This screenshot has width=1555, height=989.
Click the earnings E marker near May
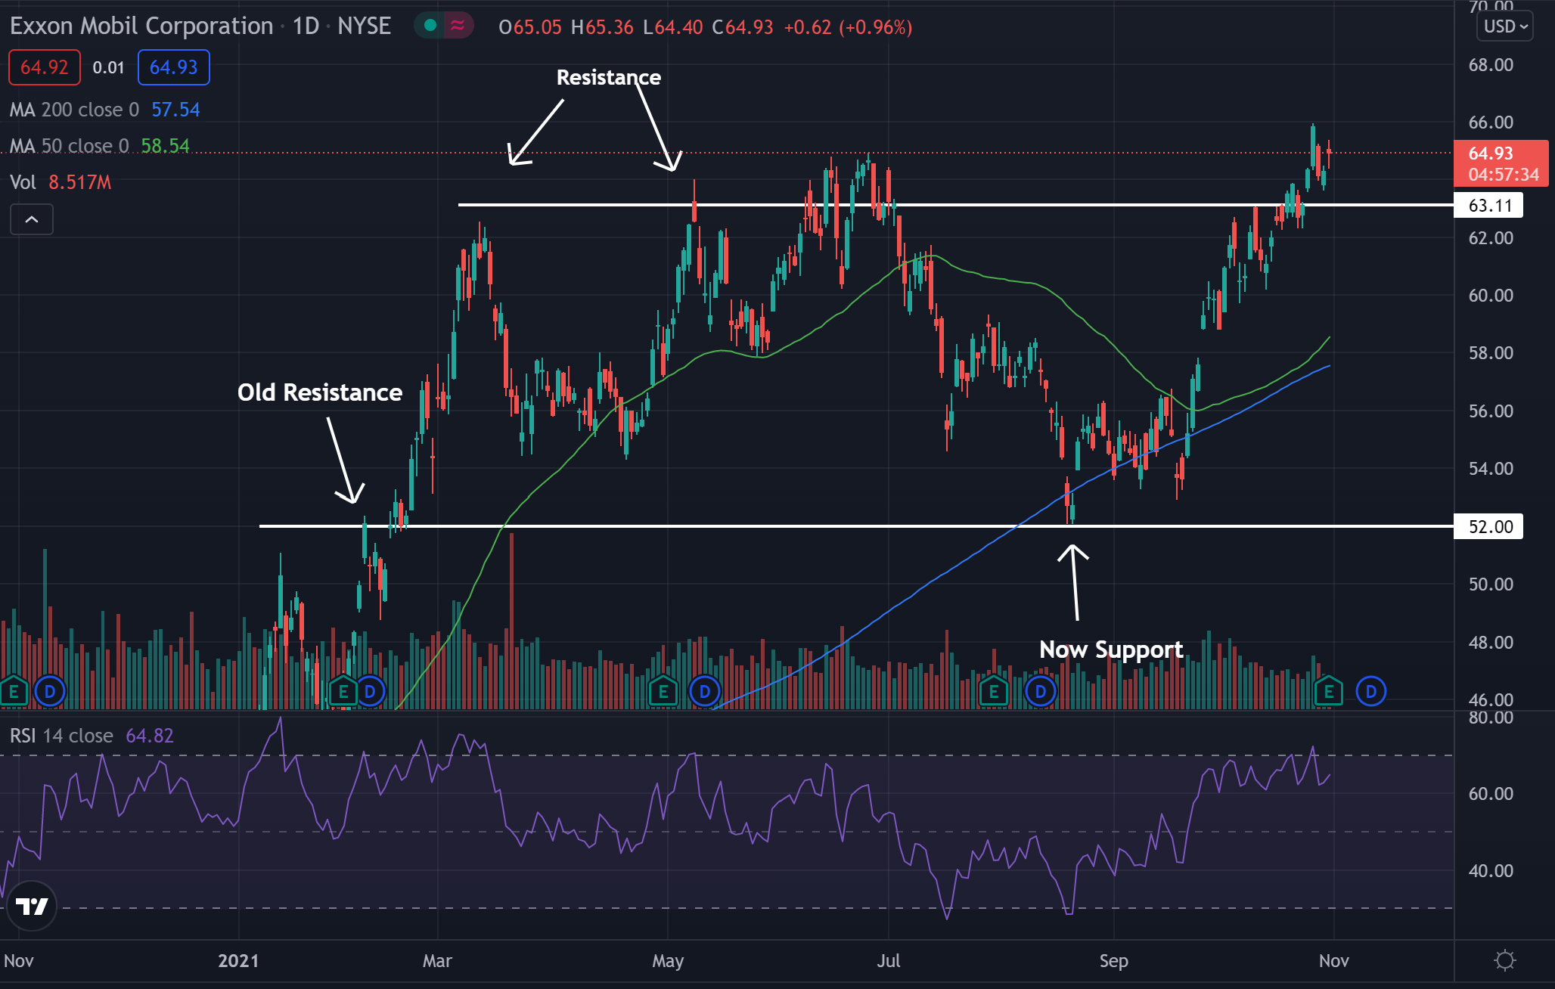pos(663,691)
